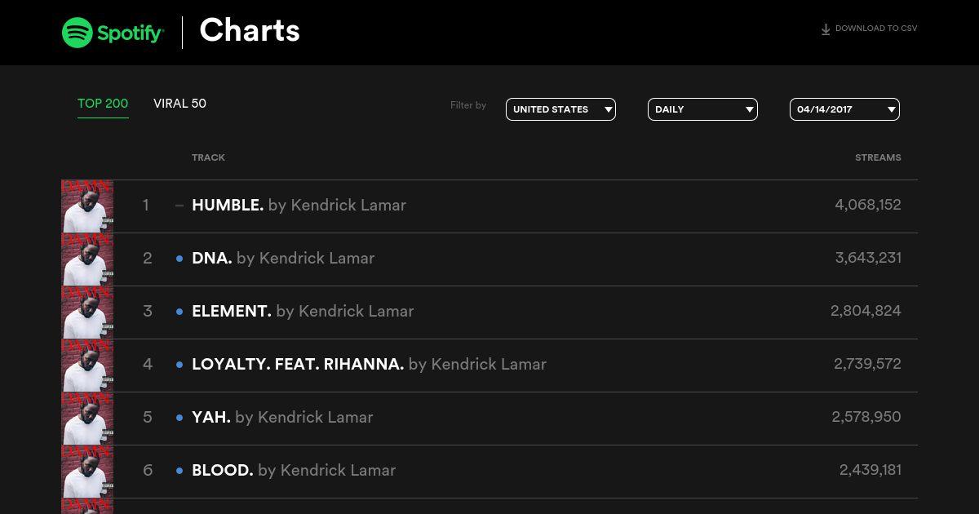This screenshot has width=979, height=514.
Task: Click the Spotify logo icon
Action: [78, 33]
